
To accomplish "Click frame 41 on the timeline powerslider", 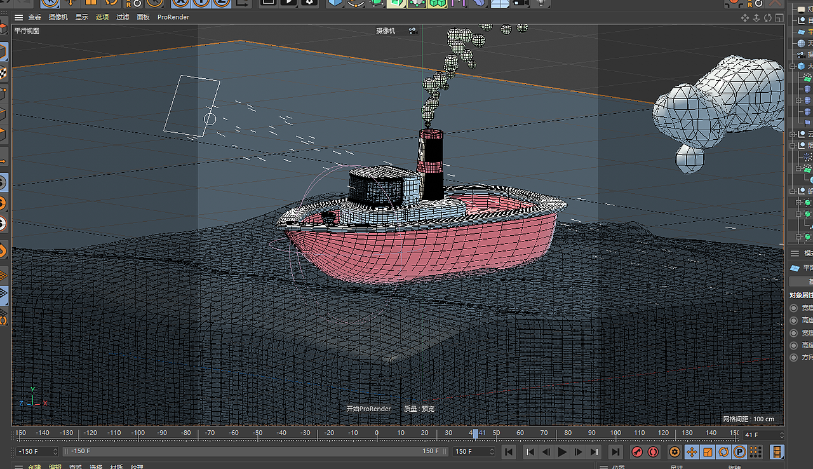I will click(476, 434).
